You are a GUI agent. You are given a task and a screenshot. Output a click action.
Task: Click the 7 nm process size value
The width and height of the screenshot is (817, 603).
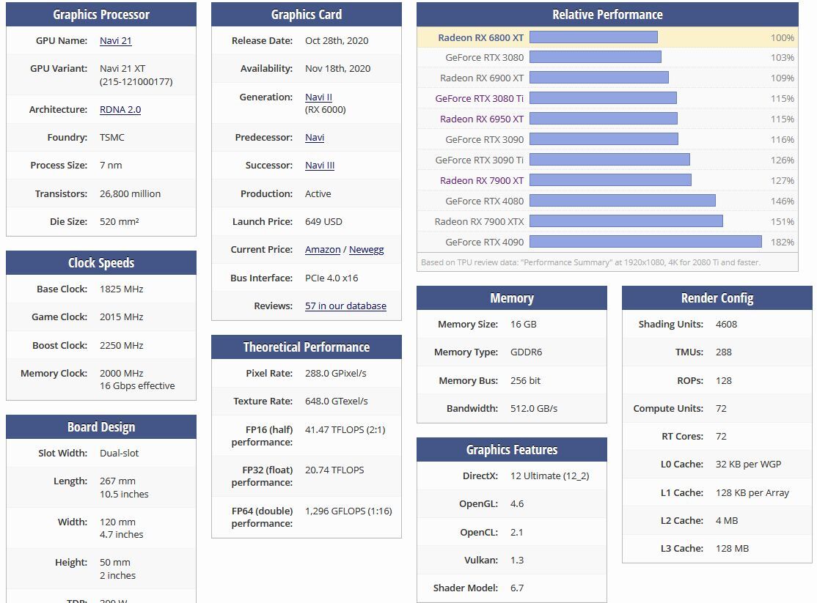(111, 165)
